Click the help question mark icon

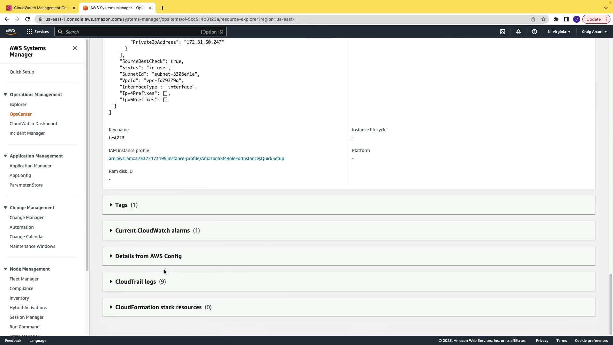[534, 32]
